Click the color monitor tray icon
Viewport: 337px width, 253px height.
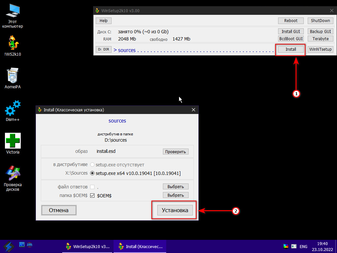click(x=286, y=246)
